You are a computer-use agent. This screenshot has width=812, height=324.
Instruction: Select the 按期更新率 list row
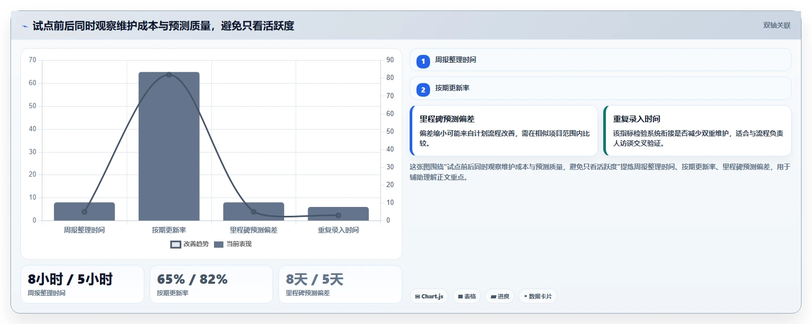point(600,88)
